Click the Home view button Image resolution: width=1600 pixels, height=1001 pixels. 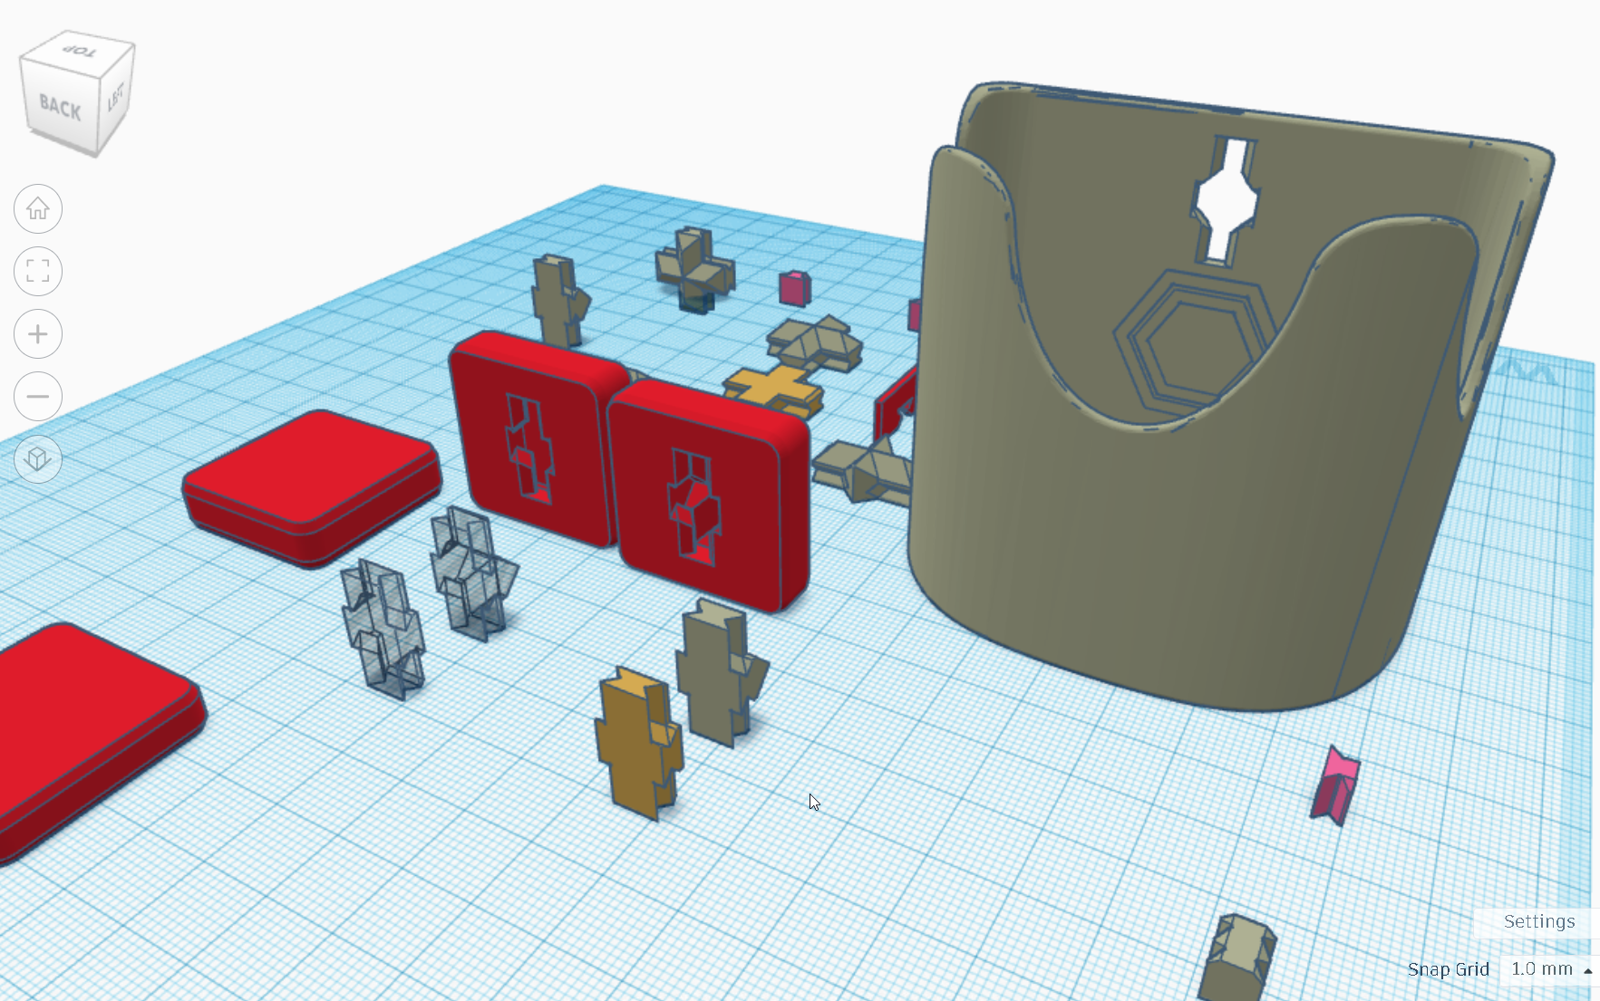click(38, 209)
